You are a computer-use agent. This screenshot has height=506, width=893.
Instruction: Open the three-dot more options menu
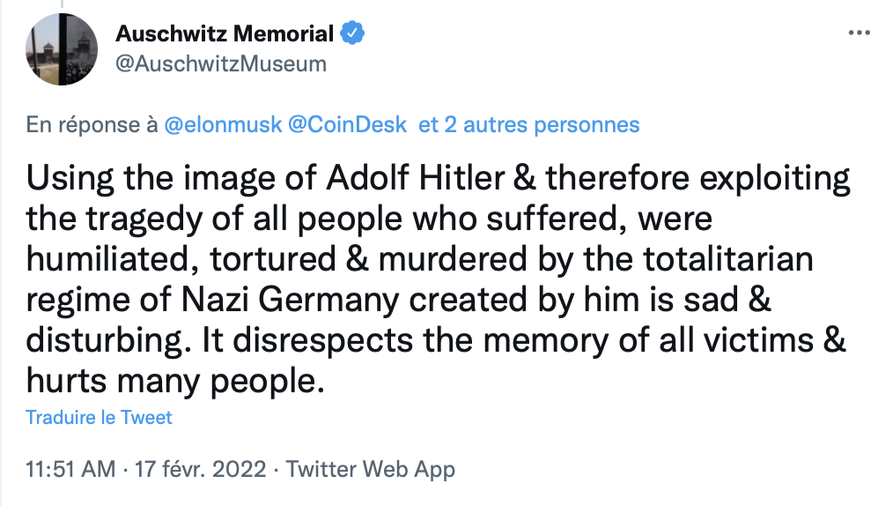(859, 33)
